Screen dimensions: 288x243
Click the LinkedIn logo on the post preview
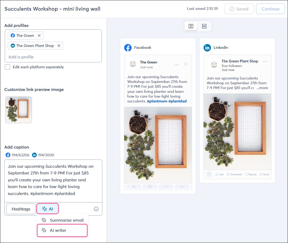(208, 47)
